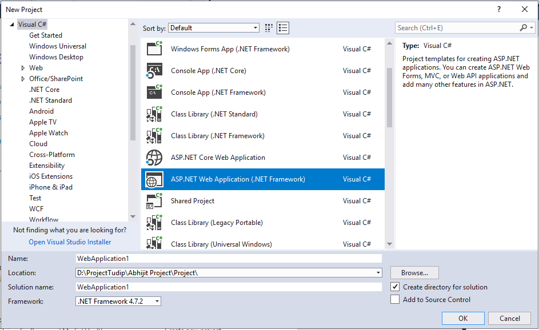539x330 pixels.
Task: Uncheck Create directory for solution
Action: point(396,287)
